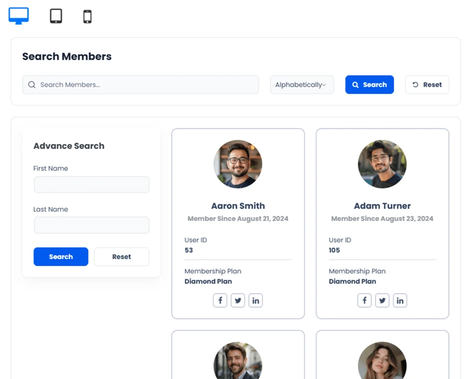Click the Advance Search heading
The image size is (472, 379).
[69, 146]
